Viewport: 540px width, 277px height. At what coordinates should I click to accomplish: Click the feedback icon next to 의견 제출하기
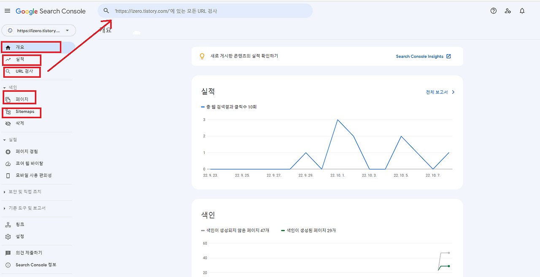(8, 253)
